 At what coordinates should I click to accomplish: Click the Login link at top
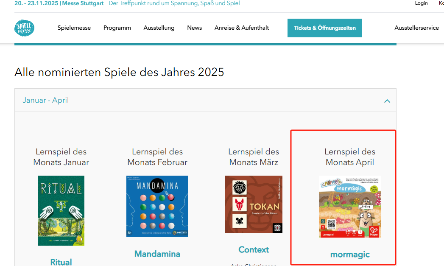point(422,3)
